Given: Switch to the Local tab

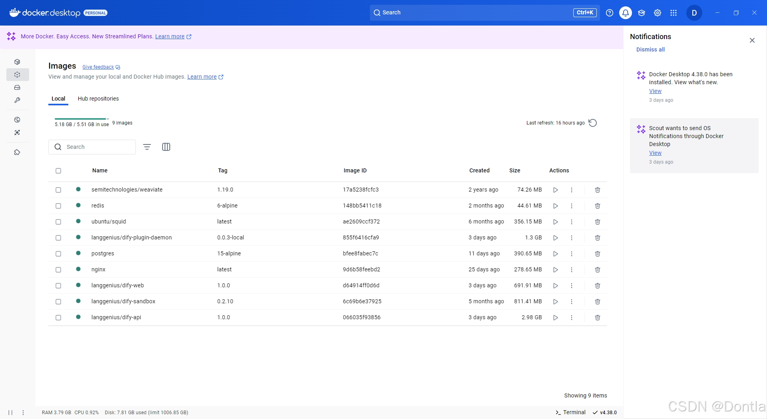Looking at the screenshot, I should 58,99.
